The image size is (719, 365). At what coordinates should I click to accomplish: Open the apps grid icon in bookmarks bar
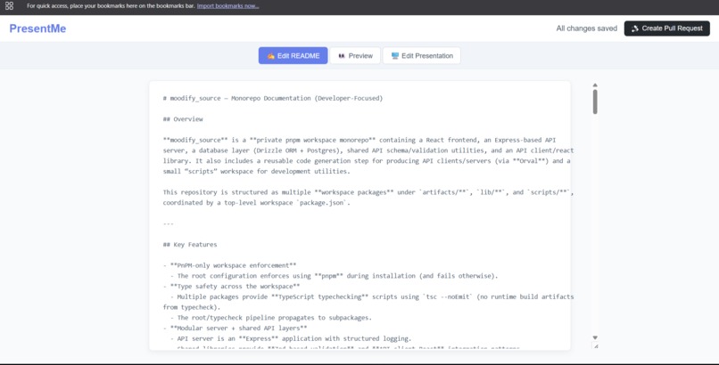pyautogui.click(x=9, y=6)
